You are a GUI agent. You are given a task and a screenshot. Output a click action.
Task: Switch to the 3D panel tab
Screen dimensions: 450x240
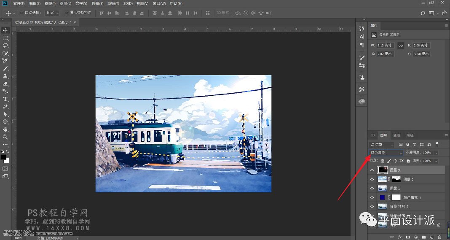(x=372, y=135)
